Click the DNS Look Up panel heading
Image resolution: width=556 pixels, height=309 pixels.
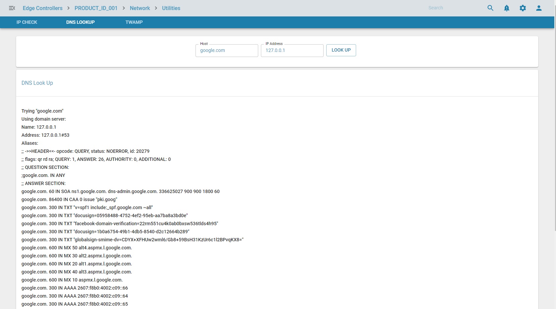coord(37,83)
